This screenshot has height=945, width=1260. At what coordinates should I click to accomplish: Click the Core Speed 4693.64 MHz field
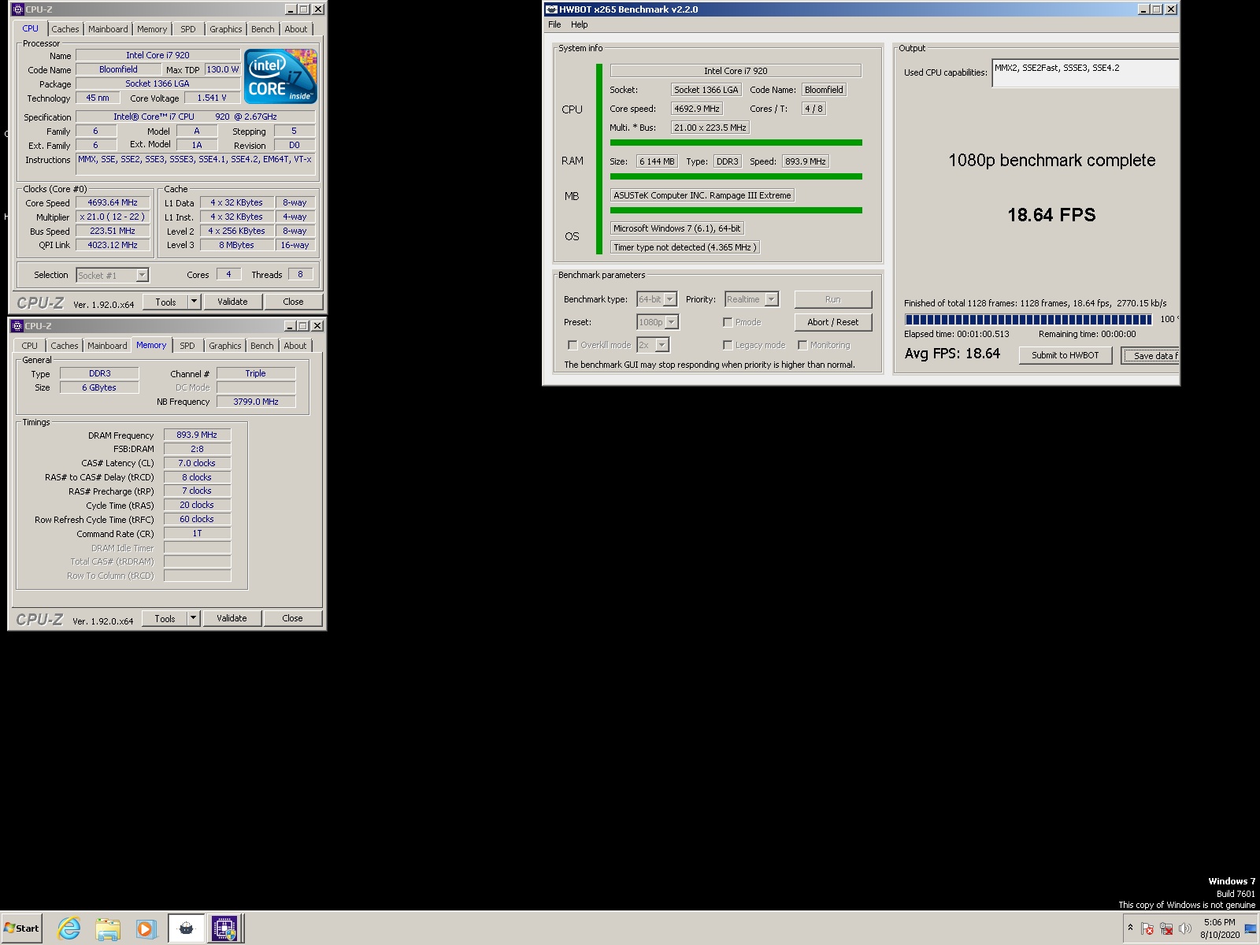113,202
